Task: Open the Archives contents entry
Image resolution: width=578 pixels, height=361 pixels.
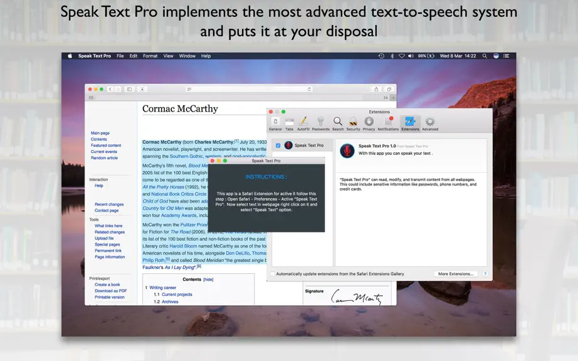Action: (x=170, y=301)
